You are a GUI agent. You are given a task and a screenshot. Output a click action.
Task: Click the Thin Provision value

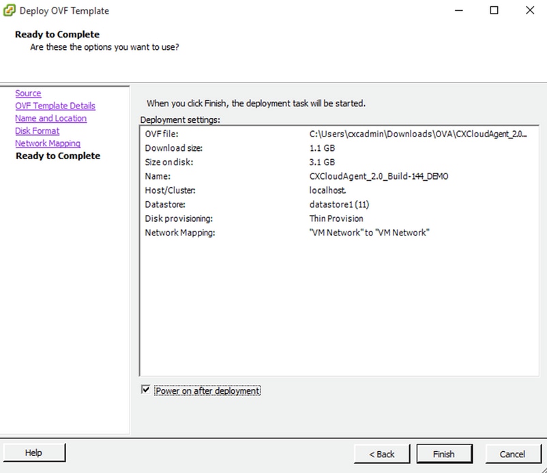(336, 218)
